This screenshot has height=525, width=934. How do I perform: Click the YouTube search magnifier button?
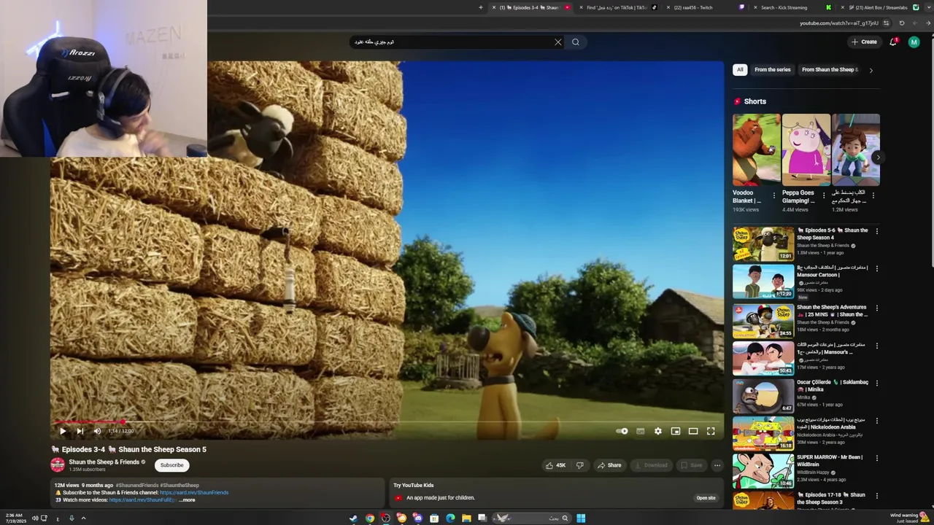tap(576, 42)
